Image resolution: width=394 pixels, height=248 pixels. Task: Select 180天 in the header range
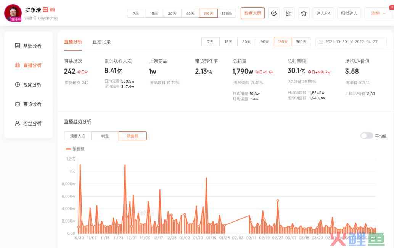(x=208, y=13)
